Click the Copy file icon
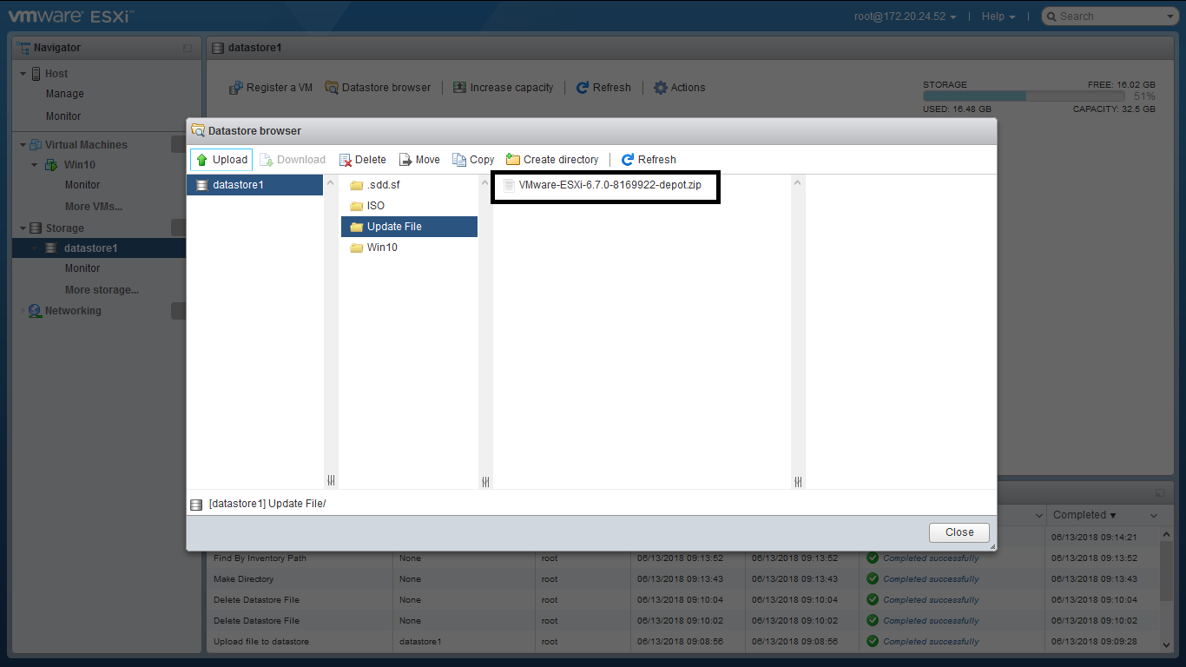The width and height of the screenshot is (1186, 667). tap(459, 160)
